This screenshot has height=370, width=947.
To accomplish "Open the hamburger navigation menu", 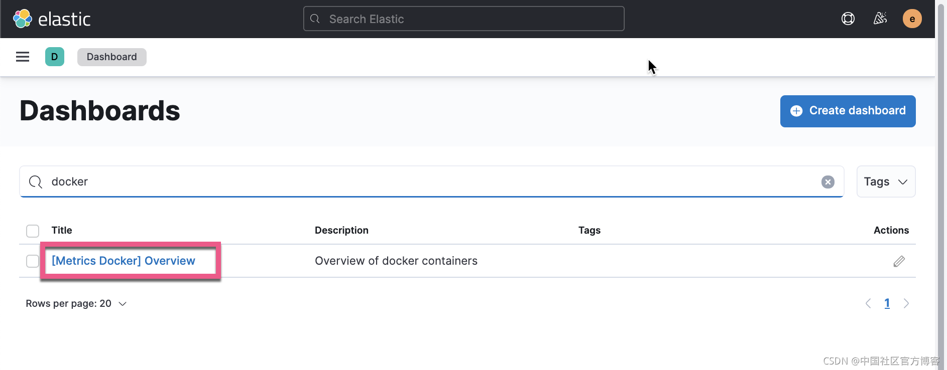I will click(23, 57).
